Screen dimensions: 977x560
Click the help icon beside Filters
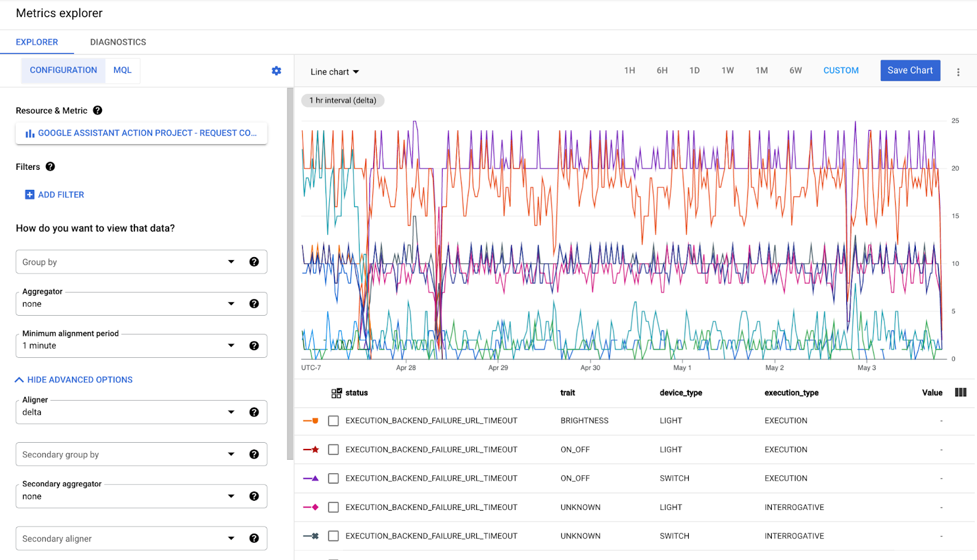50,167
